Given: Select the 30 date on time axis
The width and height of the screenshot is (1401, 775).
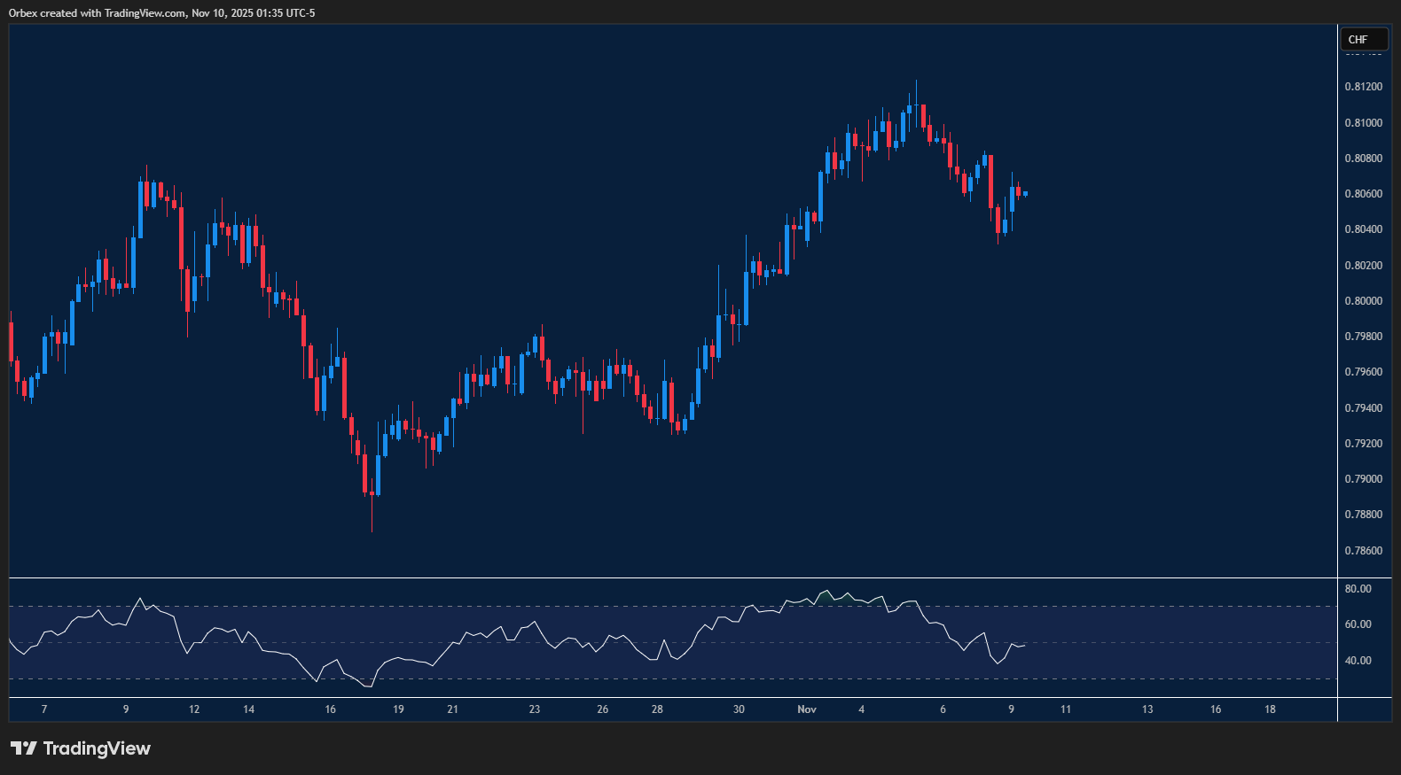Looking at the screenshot, I should (739, 709).
